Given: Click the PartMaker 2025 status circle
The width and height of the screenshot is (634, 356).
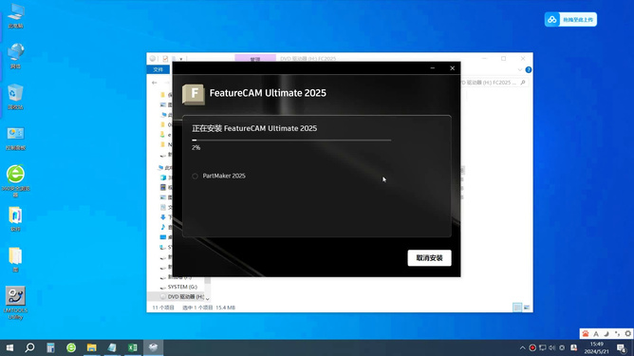Looking at the screenshot, I should [x=195, y=176].
